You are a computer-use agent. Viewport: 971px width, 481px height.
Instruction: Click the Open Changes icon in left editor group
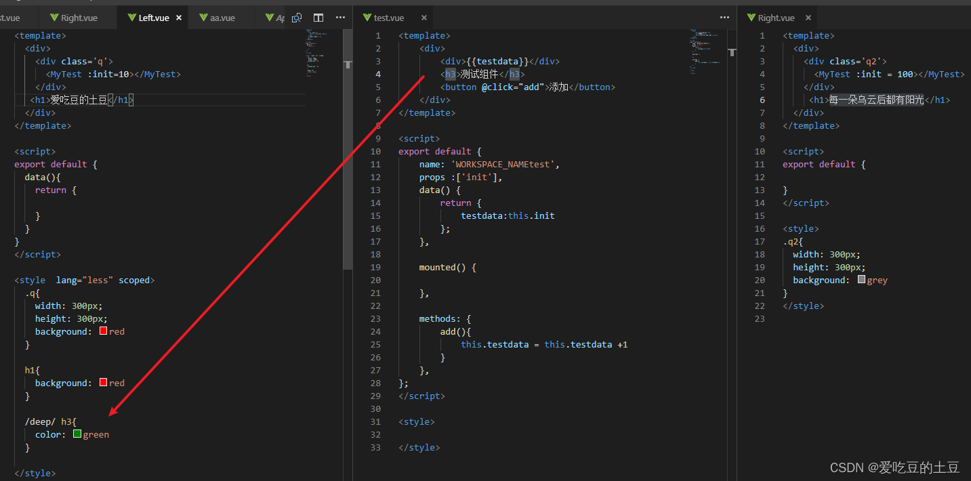coord(296,18)
